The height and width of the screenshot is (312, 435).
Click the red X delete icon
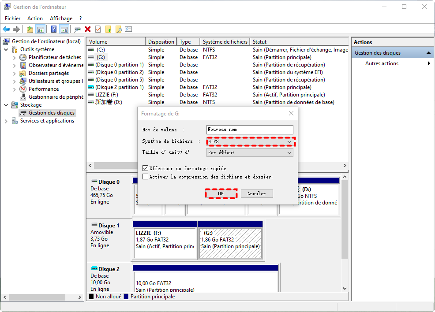click(x=88, y=29)
